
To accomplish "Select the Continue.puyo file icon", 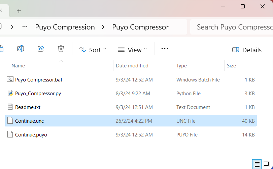I will [x=10, y=134].
